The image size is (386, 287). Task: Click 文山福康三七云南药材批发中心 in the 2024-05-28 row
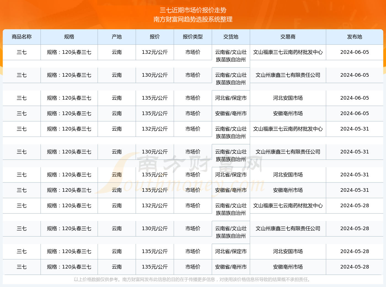point(288,206)
